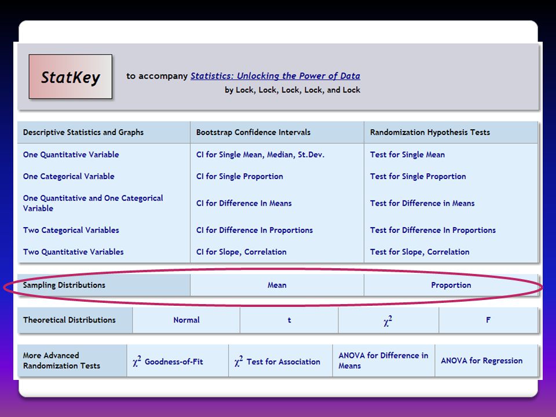Select Proportion sampling distribution

(451, 285)
